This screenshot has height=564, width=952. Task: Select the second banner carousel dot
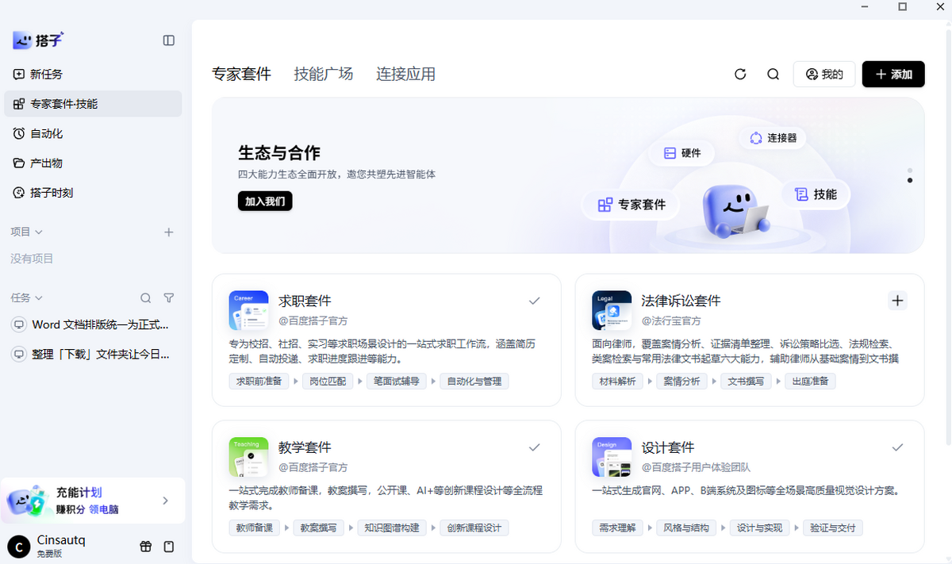click(910, 180)
